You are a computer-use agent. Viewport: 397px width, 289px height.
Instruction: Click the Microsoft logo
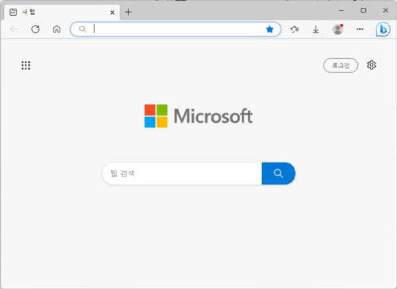click(198, 116)
